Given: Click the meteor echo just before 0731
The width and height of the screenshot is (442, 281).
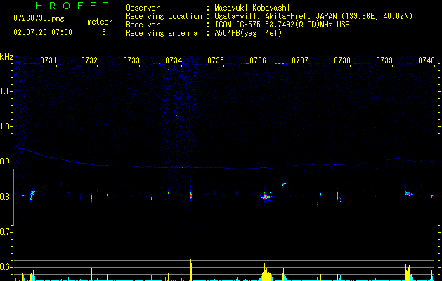Looking at the screenshot, I should (x=32, y=195).
